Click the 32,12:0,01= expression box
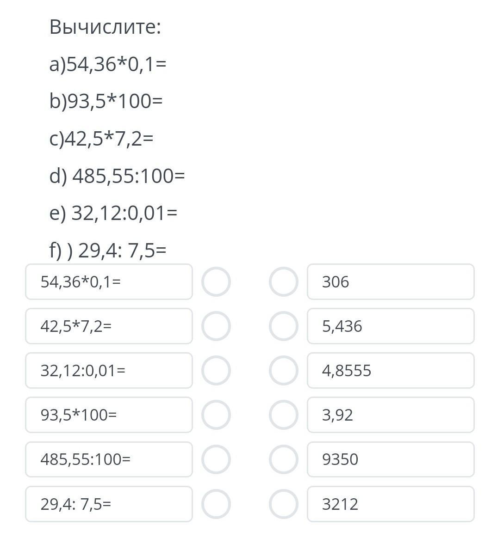 tap(109, 371)
